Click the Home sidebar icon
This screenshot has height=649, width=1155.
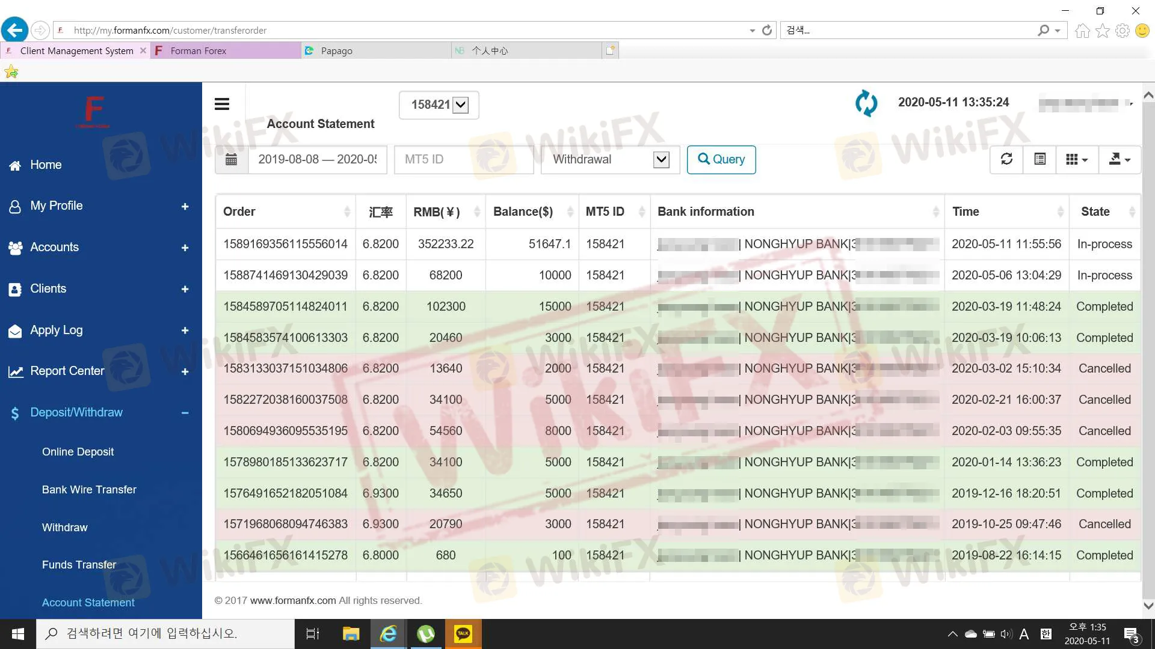coord(15,165)
